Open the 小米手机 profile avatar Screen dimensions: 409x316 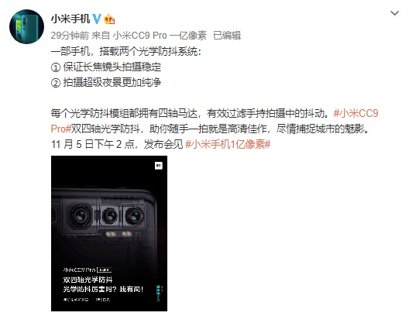[x=26, y=26]
